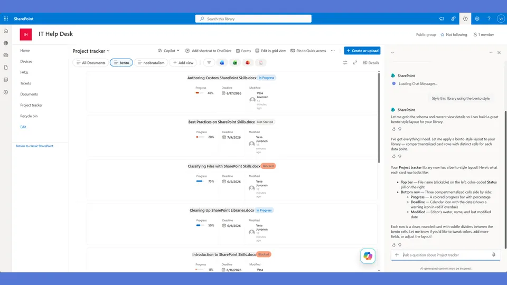Open Cleaning Up SharePoint Libraries.docx
Image resolution: width=507 pixels, height=285 pixels.
222,211
